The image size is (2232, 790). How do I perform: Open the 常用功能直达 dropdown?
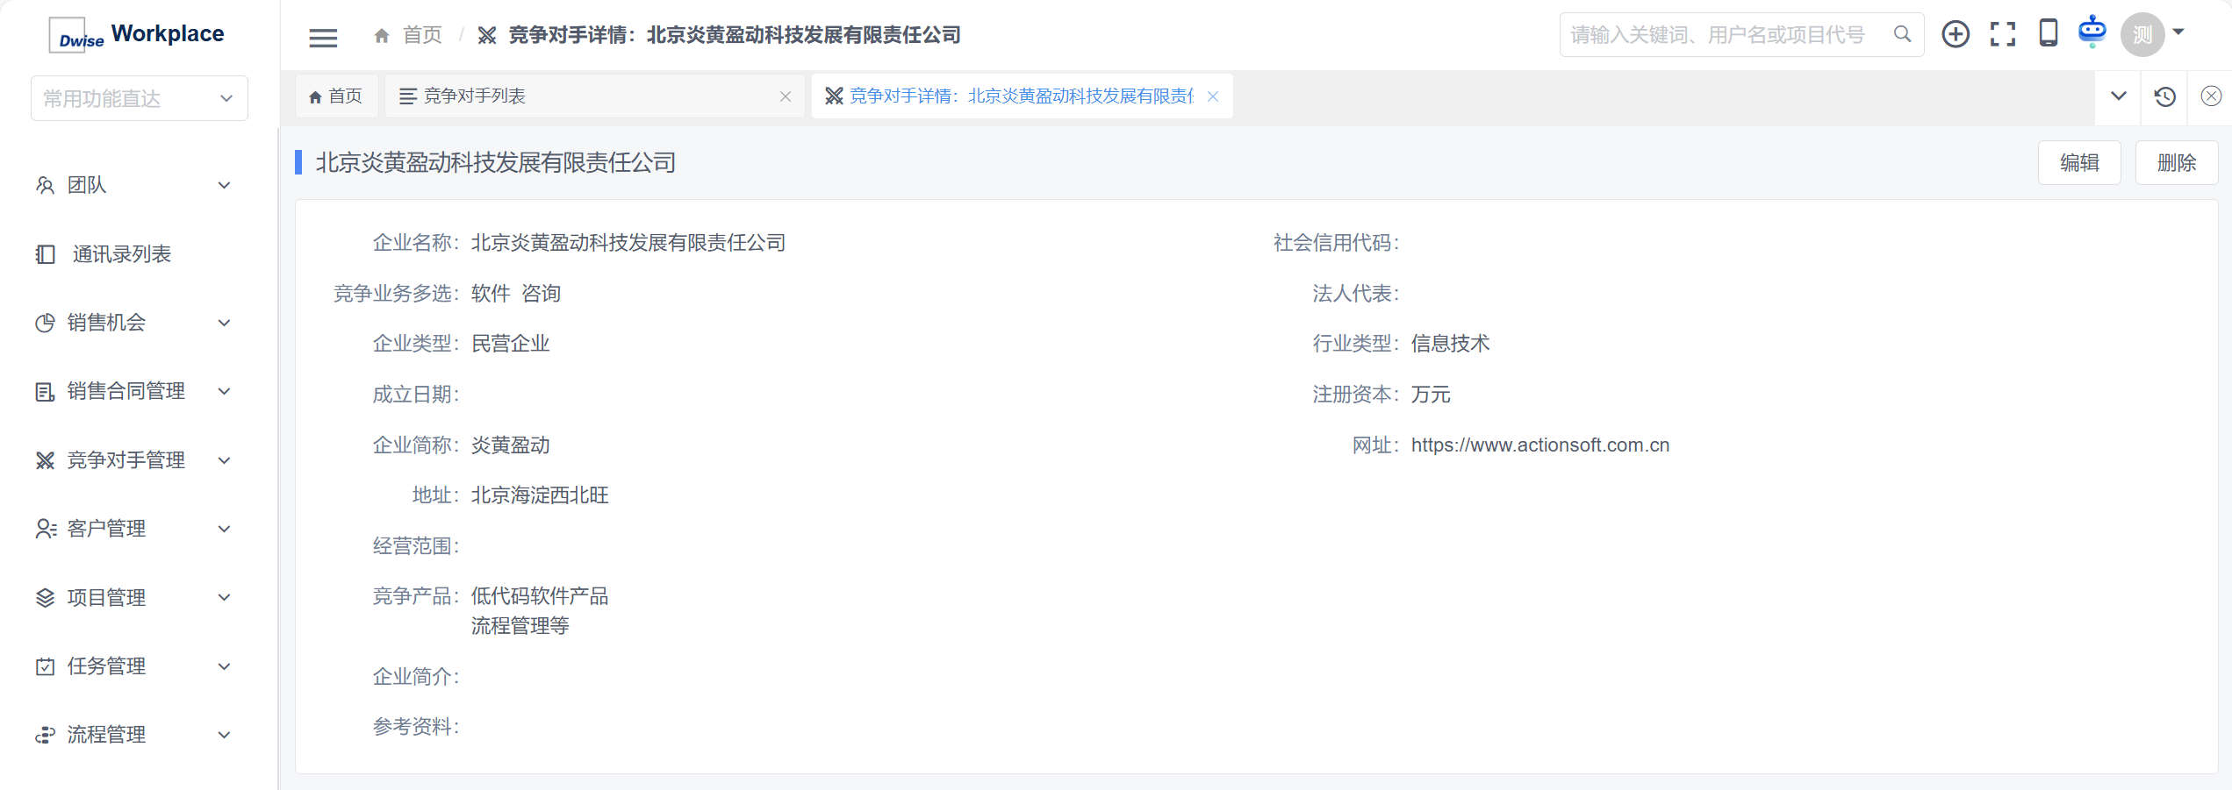click(140, 98)
